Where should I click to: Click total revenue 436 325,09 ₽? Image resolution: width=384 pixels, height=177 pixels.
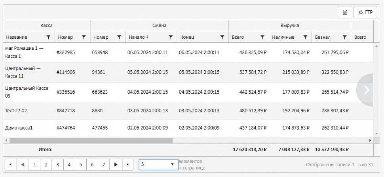click(x=253, y=52)
